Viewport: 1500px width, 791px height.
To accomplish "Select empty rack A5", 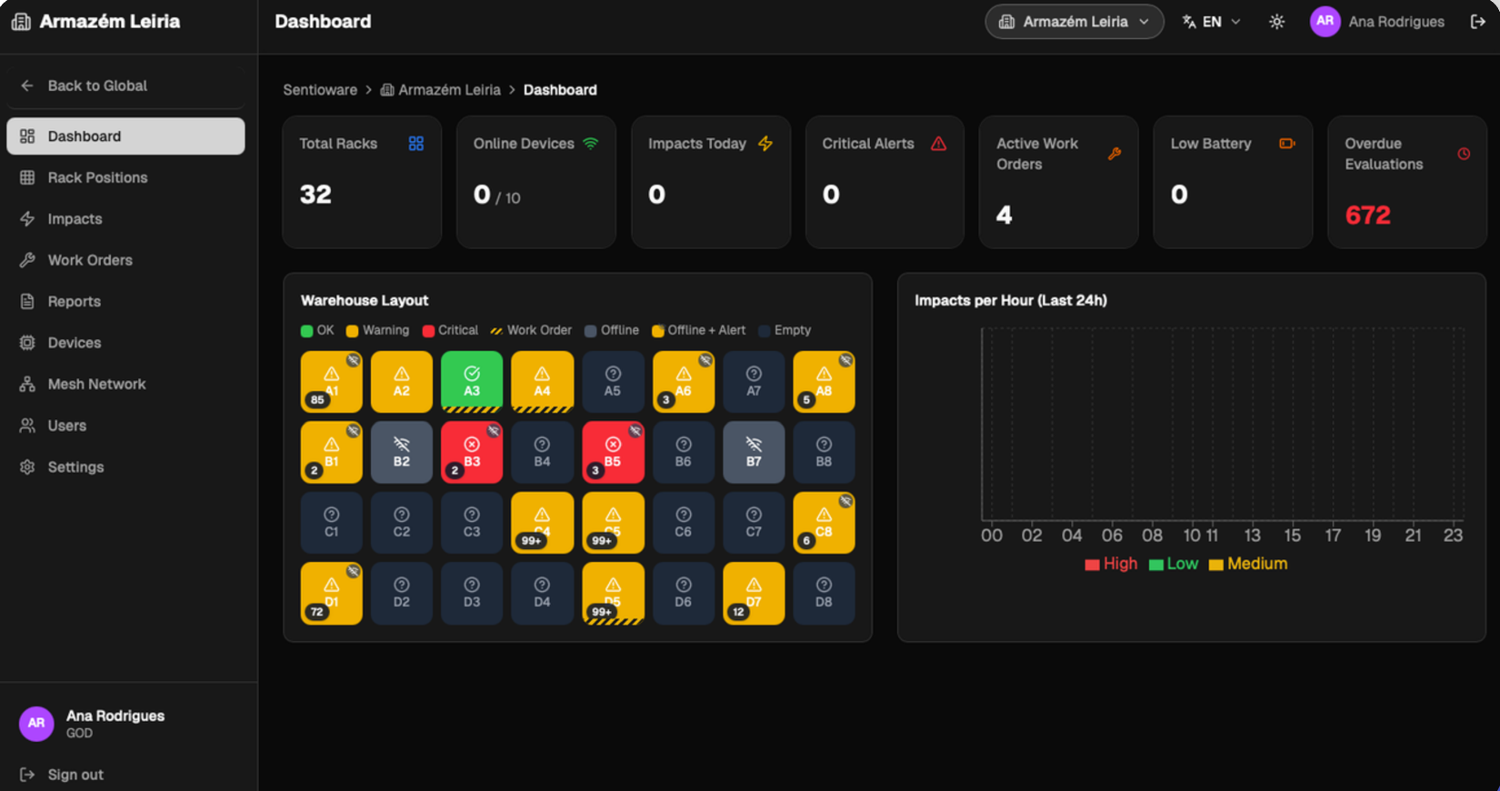I will [613, 382].
